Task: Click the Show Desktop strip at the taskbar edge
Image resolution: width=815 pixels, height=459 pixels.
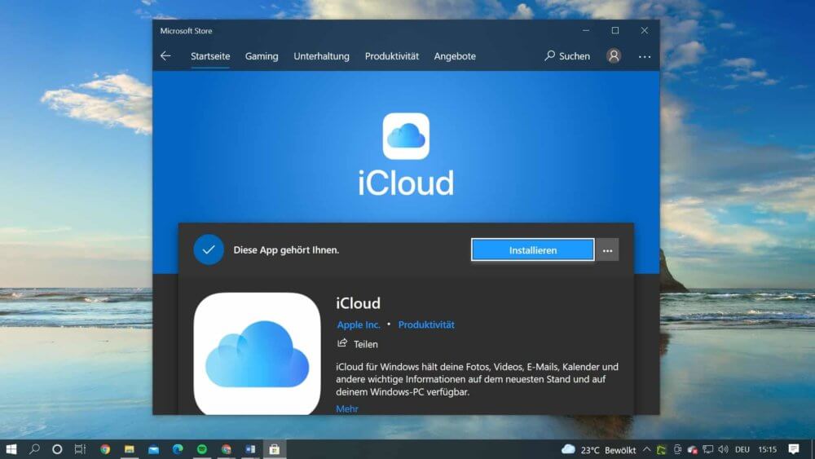Action: pyautogui.click(x=813, y=449)
